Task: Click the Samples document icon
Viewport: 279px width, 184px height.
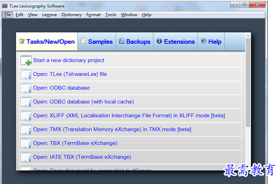Action: point(83,41)
